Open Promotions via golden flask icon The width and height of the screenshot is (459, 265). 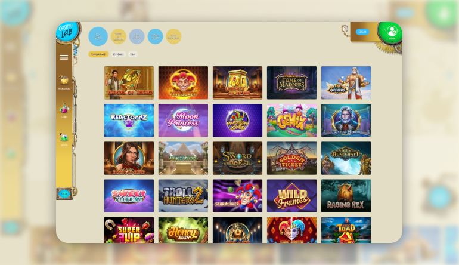(x=64, y=81)
